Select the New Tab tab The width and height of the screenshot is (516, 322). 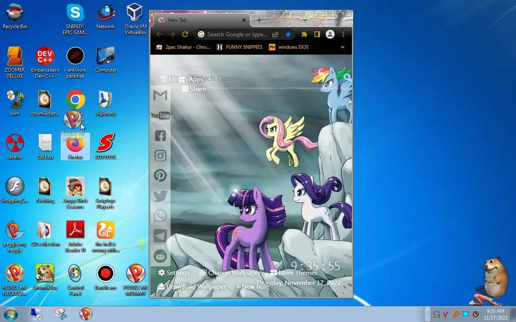click(x=202, y=20)
